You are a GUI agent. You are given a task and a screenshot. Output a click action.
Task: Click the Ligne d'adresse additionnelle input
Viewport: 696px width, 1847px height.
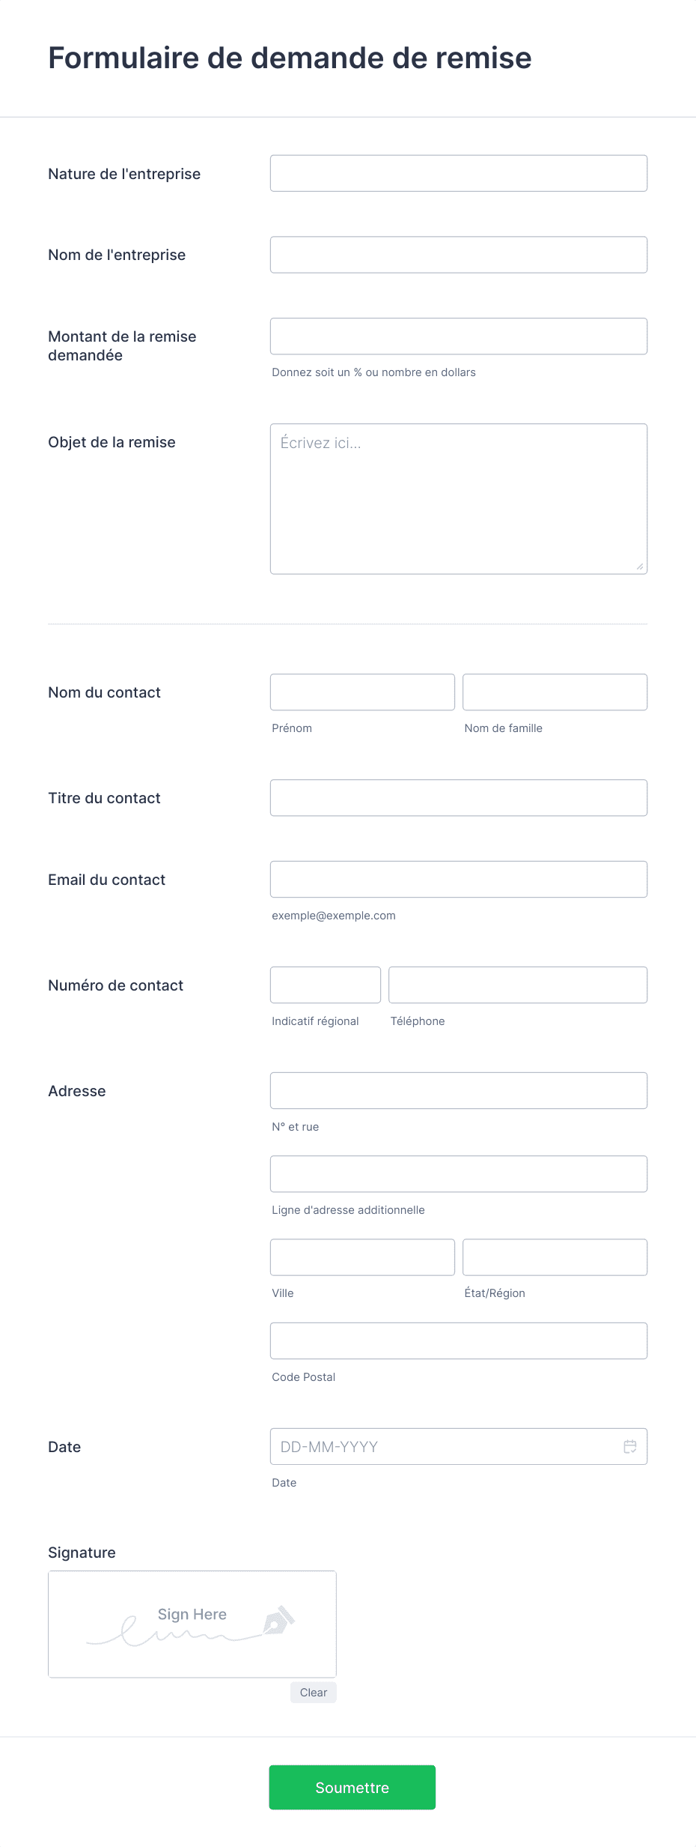(459, 1174)
